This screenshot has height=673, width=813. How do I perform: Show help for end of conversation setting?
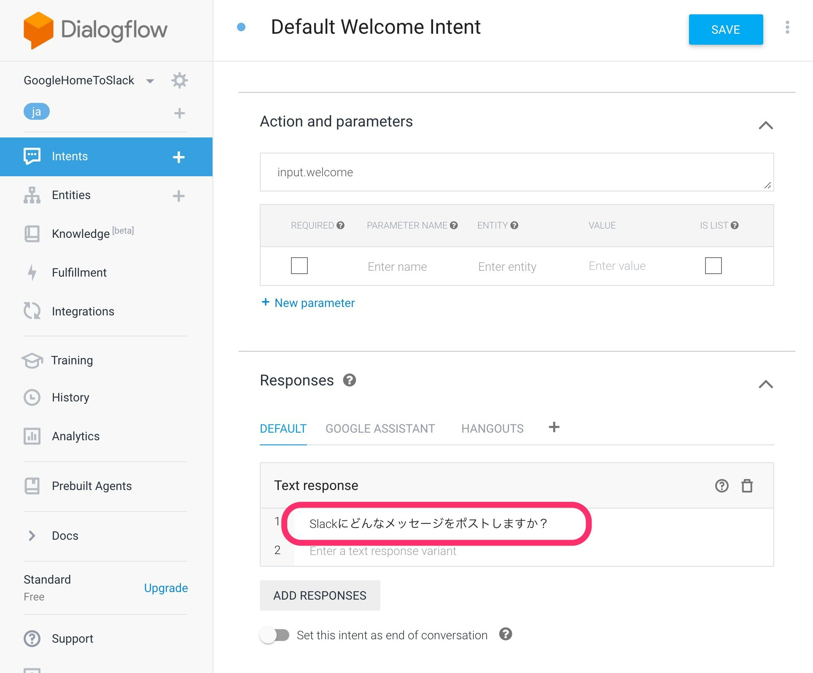[x=506, y=634]
